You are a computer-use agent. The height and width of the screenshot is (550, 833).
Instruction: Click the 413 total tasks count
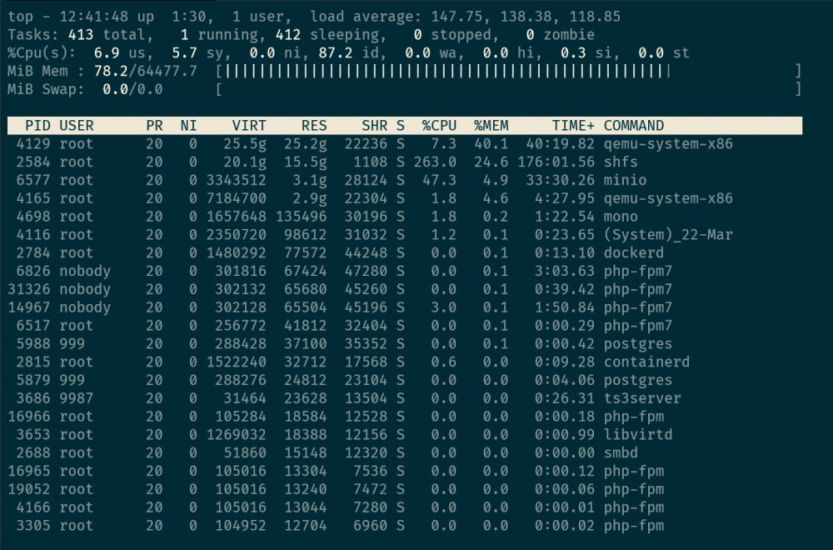(81, 34)
